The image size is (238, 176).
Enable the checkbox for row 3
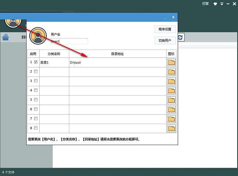pos(36,81)
